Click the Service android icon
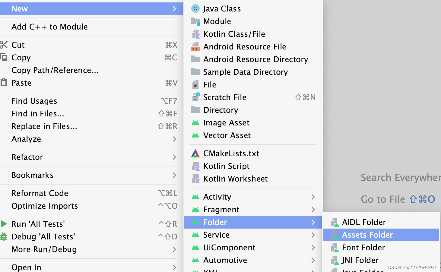 tap(195, 235)
